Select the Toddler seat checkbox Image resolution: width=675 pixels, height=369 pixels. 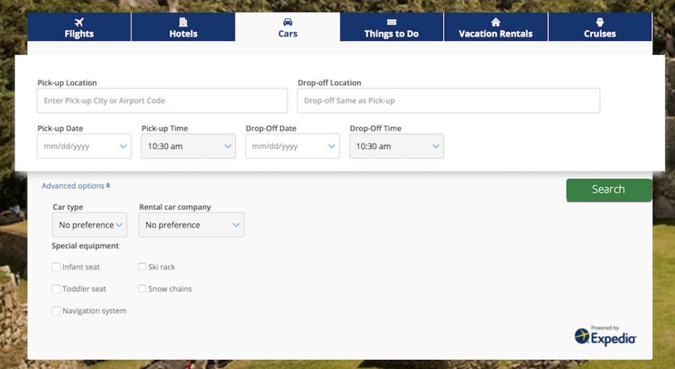[x=56, y=289]
